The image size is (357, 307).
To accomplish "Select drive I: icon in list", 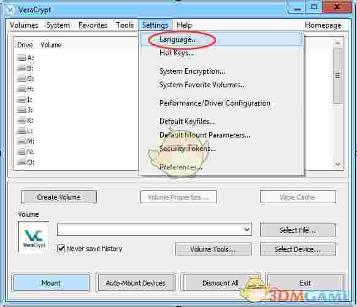I will (21, 99).
